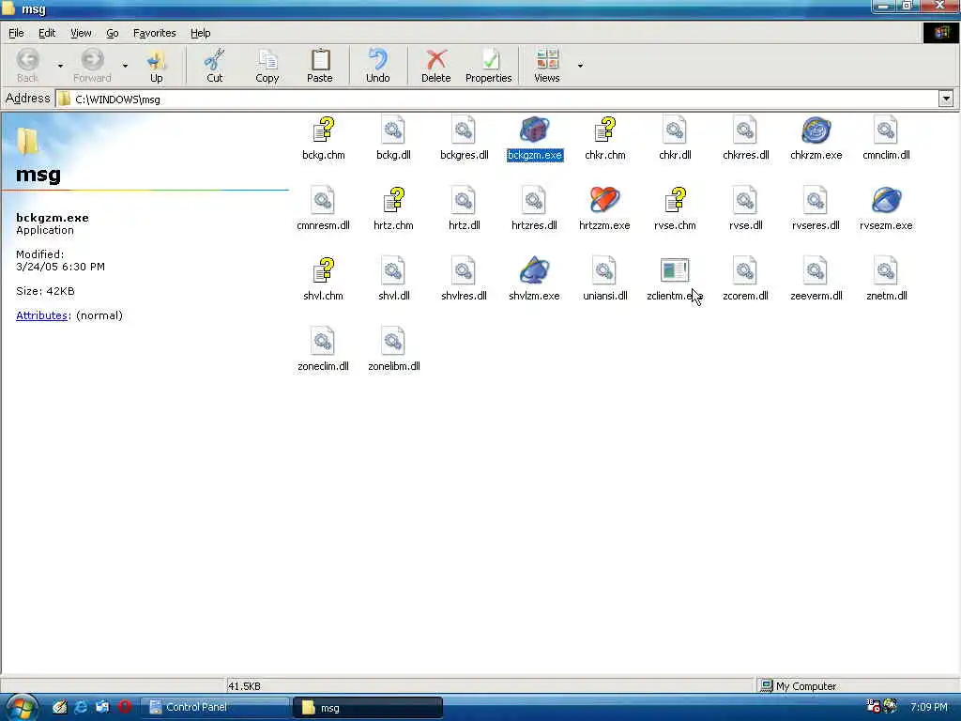Select the bckg.chm help file
961x721 pixels.
click(x=324, y=139)
